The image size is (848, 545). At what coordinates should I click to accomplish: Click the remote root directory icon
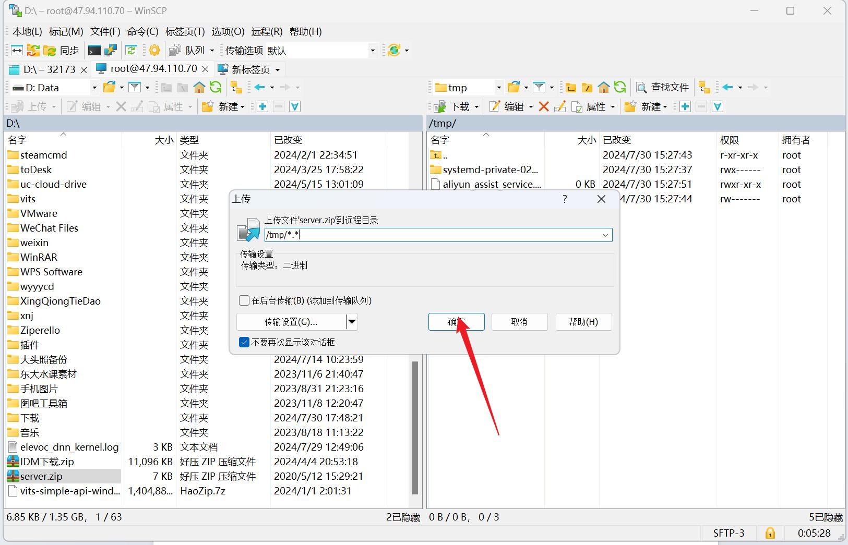click(x=587, y=87)
